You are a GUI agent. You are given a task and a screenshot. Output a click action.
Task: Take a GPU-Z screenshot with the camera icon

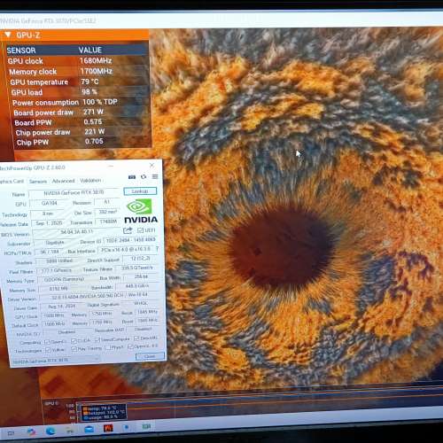[132, 176]
